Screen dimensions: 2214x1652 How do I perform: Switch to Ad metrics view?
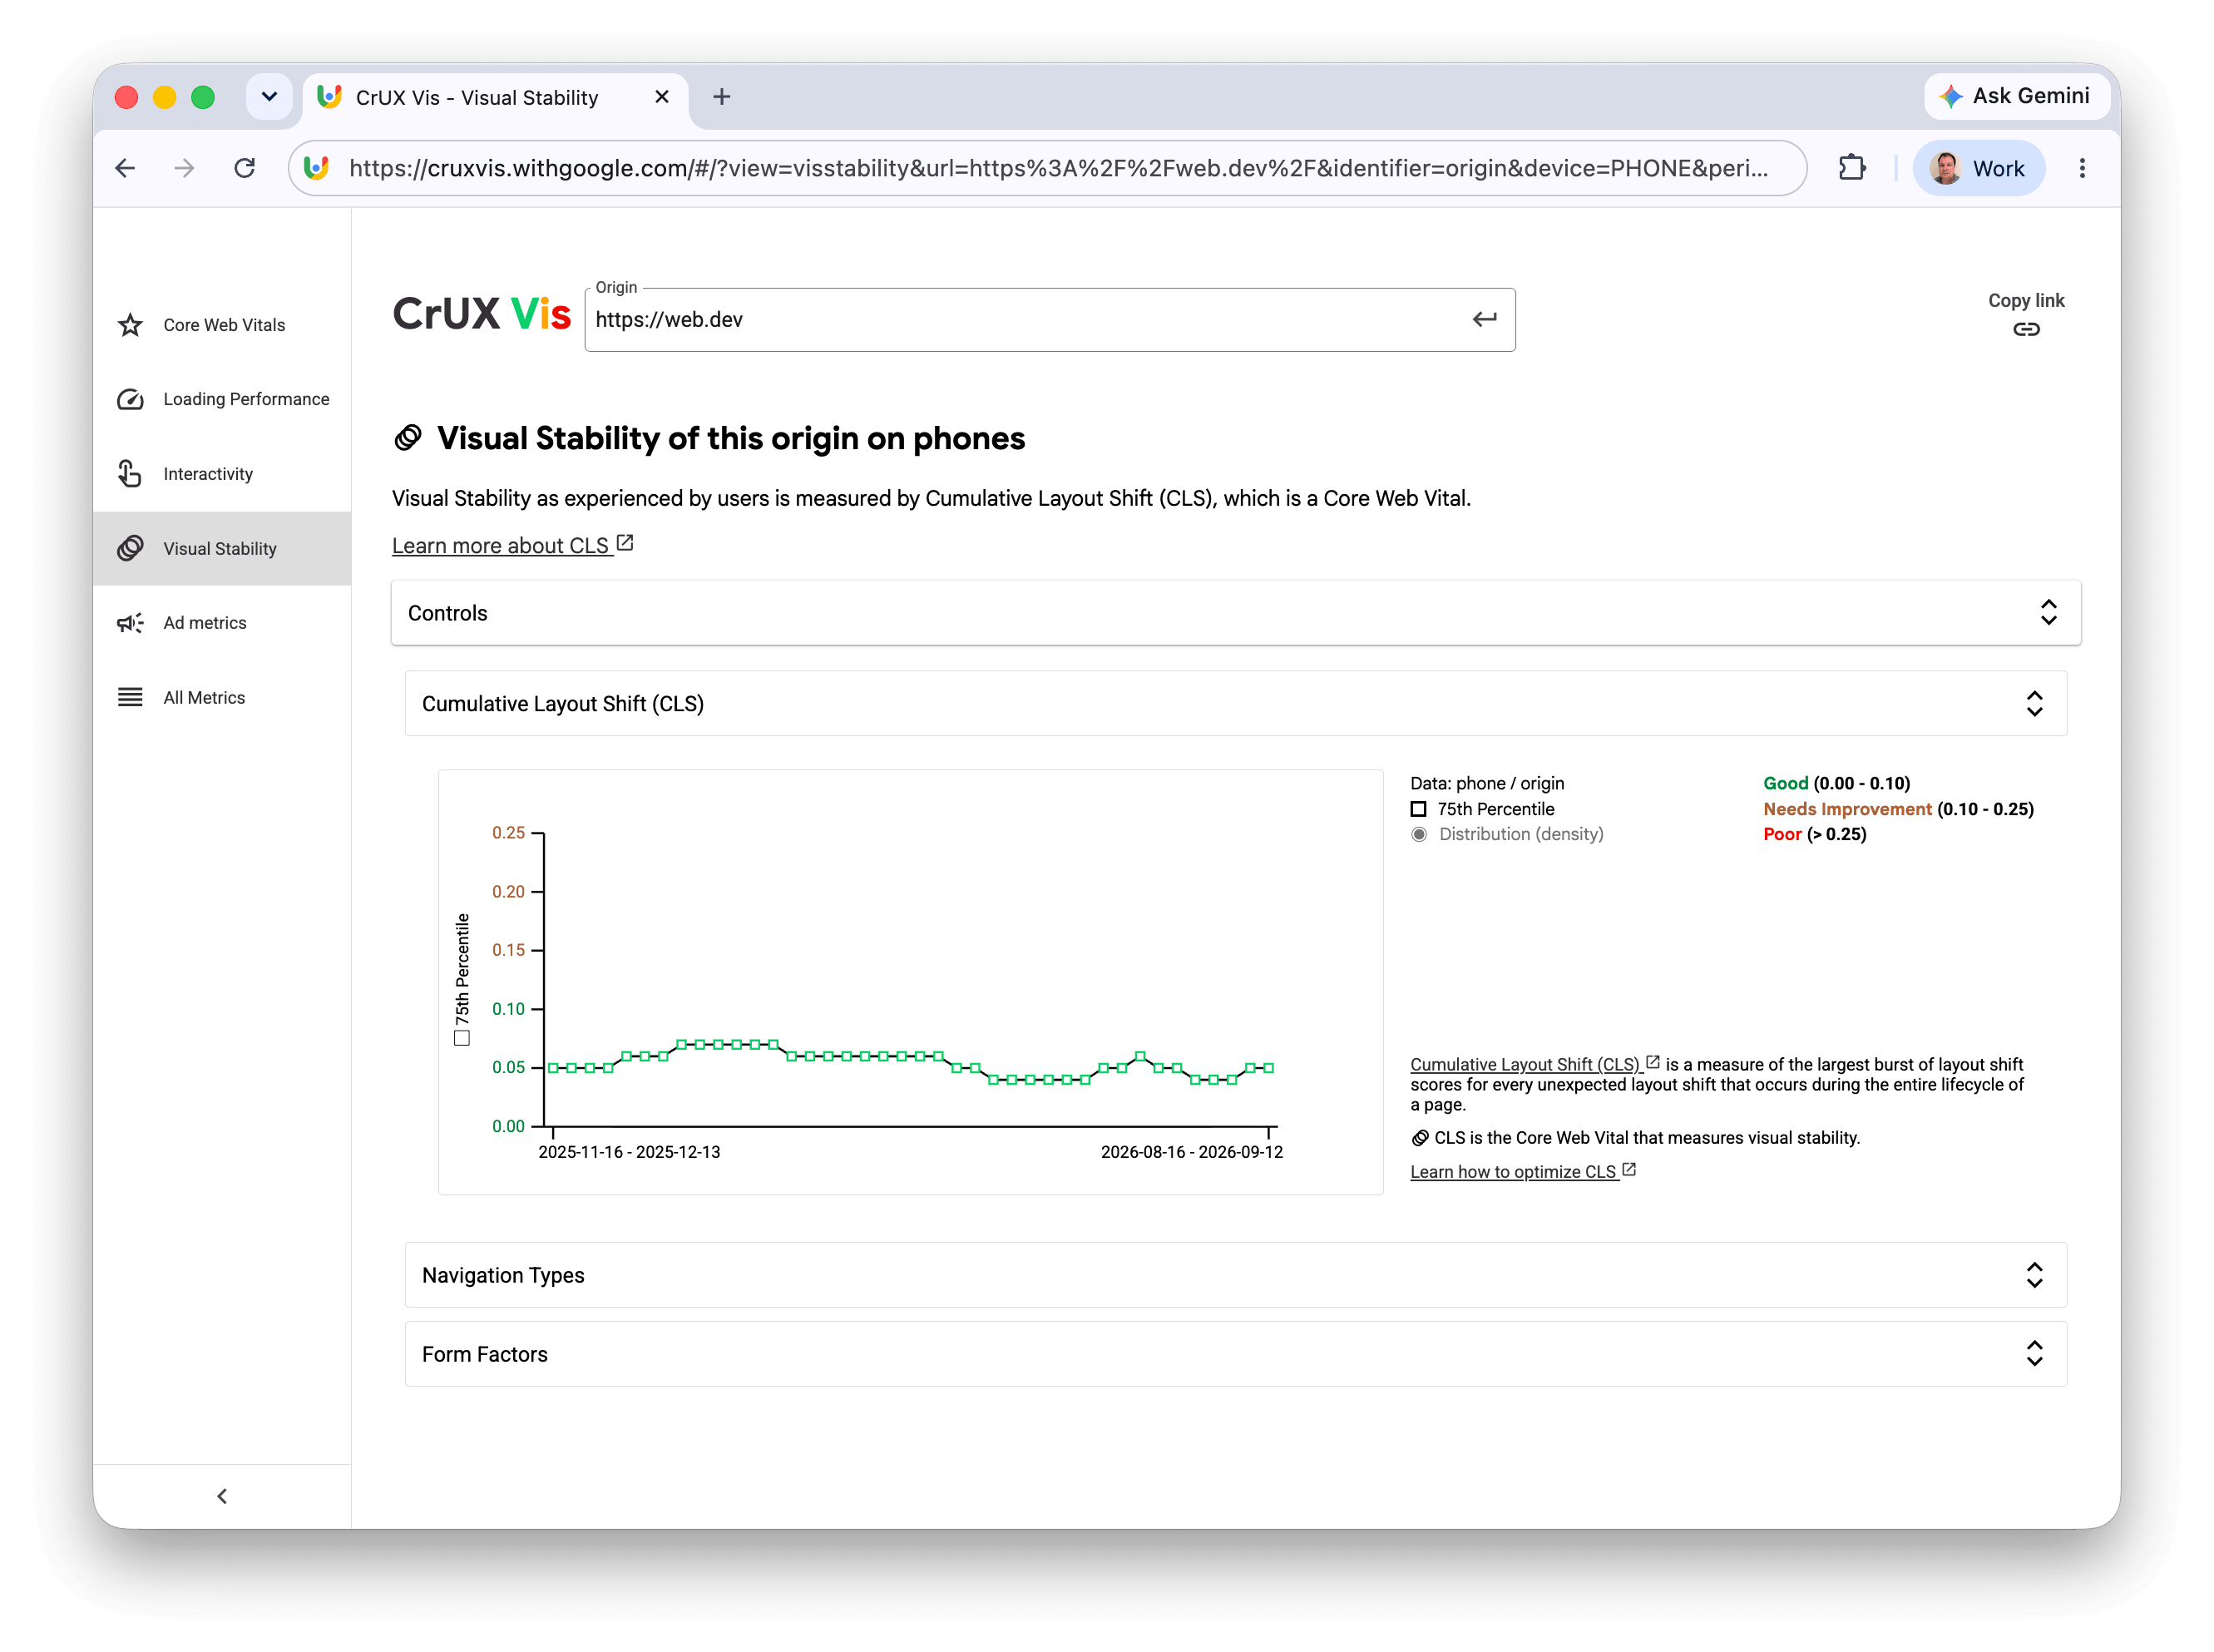(x=222, y=623)
